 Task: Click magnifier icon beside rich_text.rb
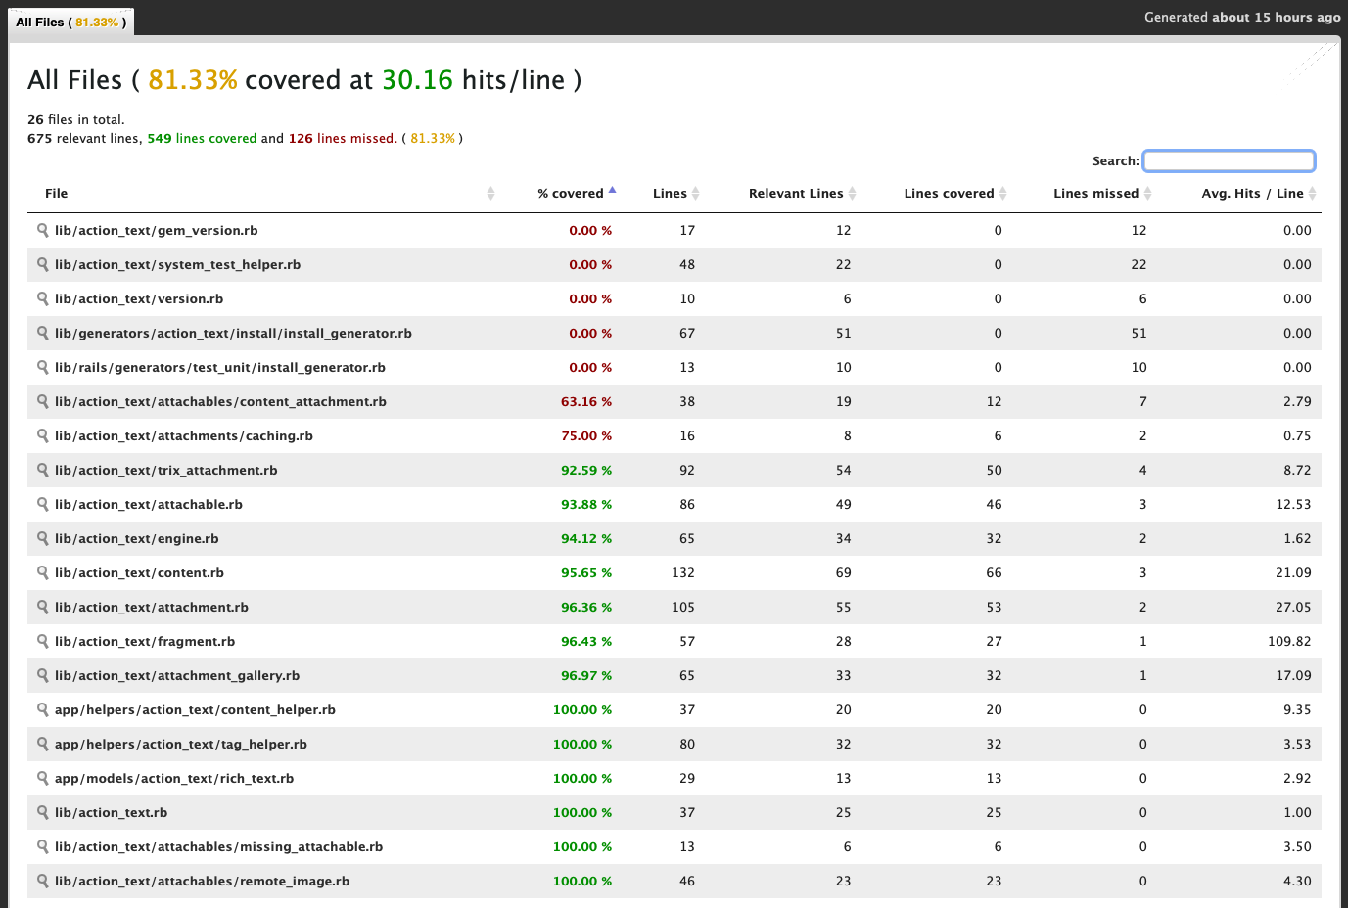coord(43,778)
